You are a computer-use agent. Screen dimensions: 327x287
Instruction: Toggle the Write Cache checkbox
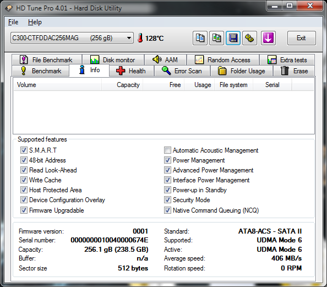pos(24,180)
